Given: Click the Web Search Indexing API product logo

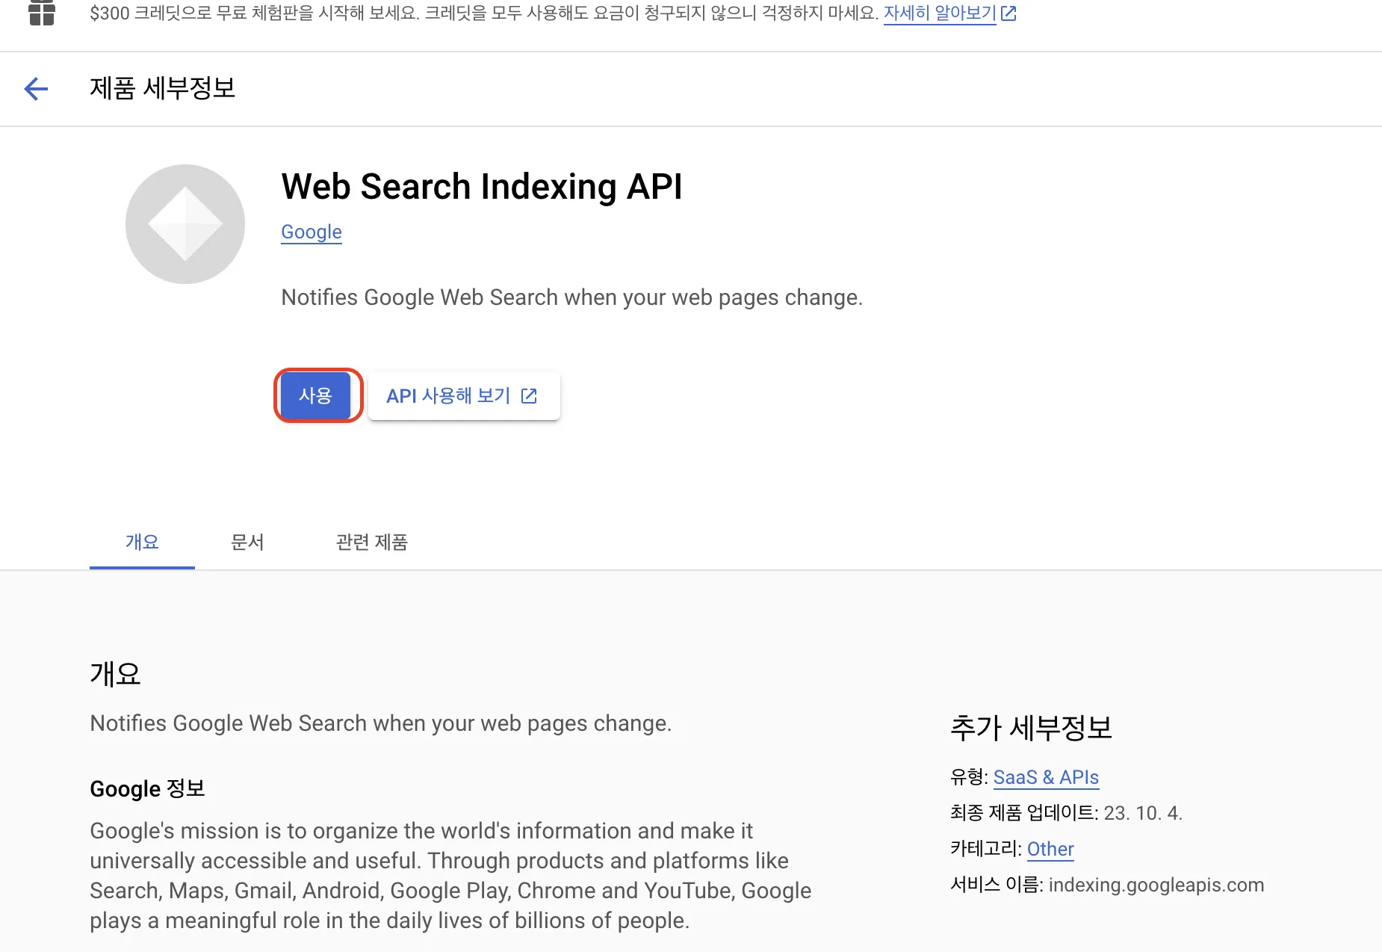Looking at the screenshot, I should pyautogui.click(x=185, y=224).
